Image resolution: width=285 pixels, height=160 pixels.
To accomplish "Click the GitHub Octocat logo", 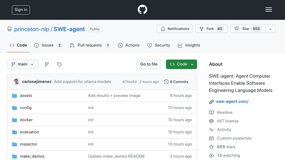I will click(x=142, y=9).
